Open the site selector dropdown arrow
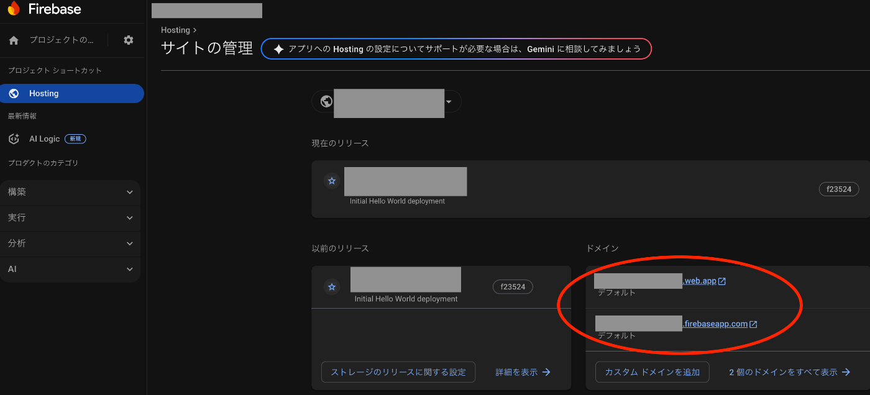870x395 pixels. (449, 102)
